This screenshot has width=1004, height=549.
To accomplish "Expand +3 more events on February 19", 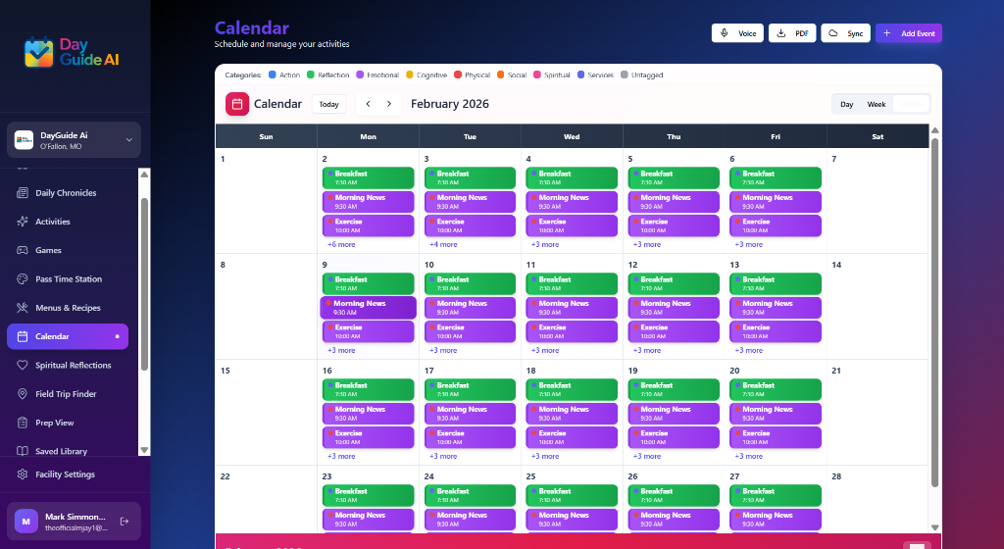I will [x=647, y=456].
